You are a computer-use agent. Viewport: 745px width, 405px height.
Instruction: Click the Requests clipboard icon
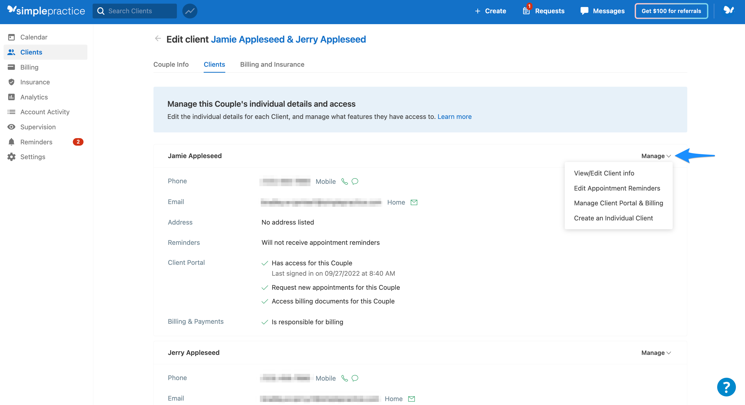point(526,11)
